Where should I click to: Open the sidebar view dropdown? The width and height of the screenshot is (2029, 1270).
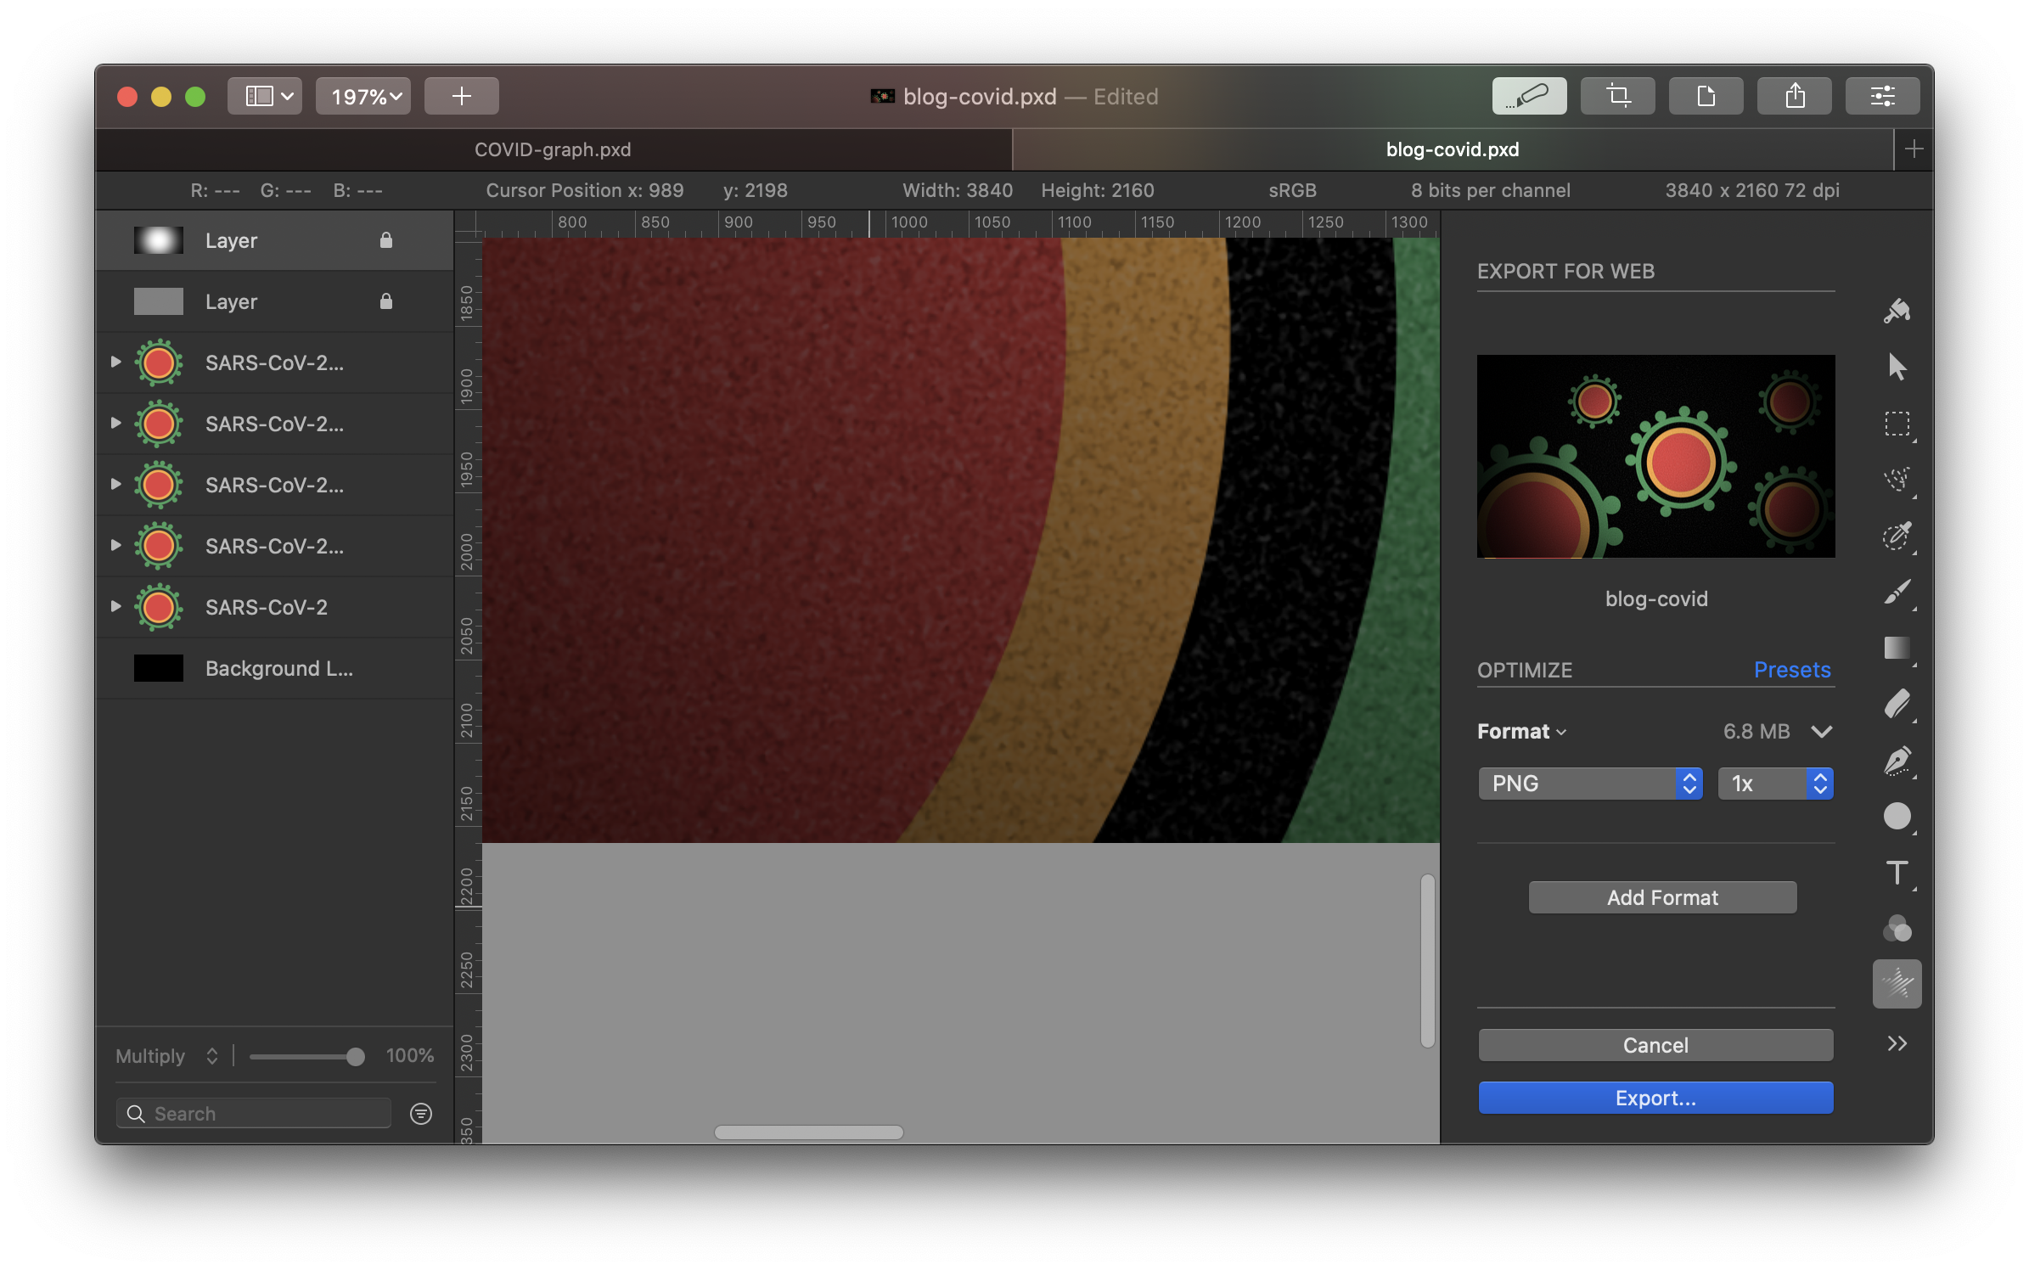tap(264, 96)
